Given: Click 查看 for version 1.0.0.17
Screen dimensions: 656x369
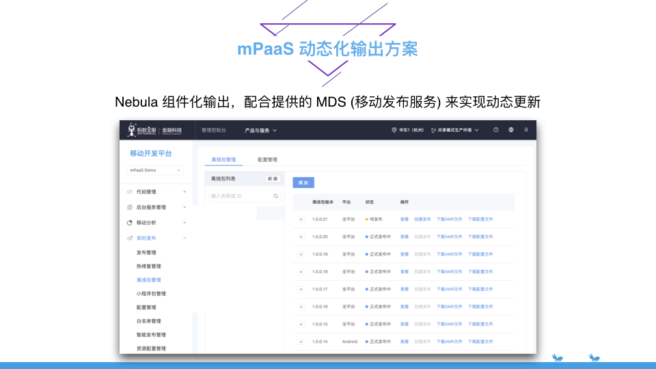Looking at the screenshot, I should [x=404, y=290].
